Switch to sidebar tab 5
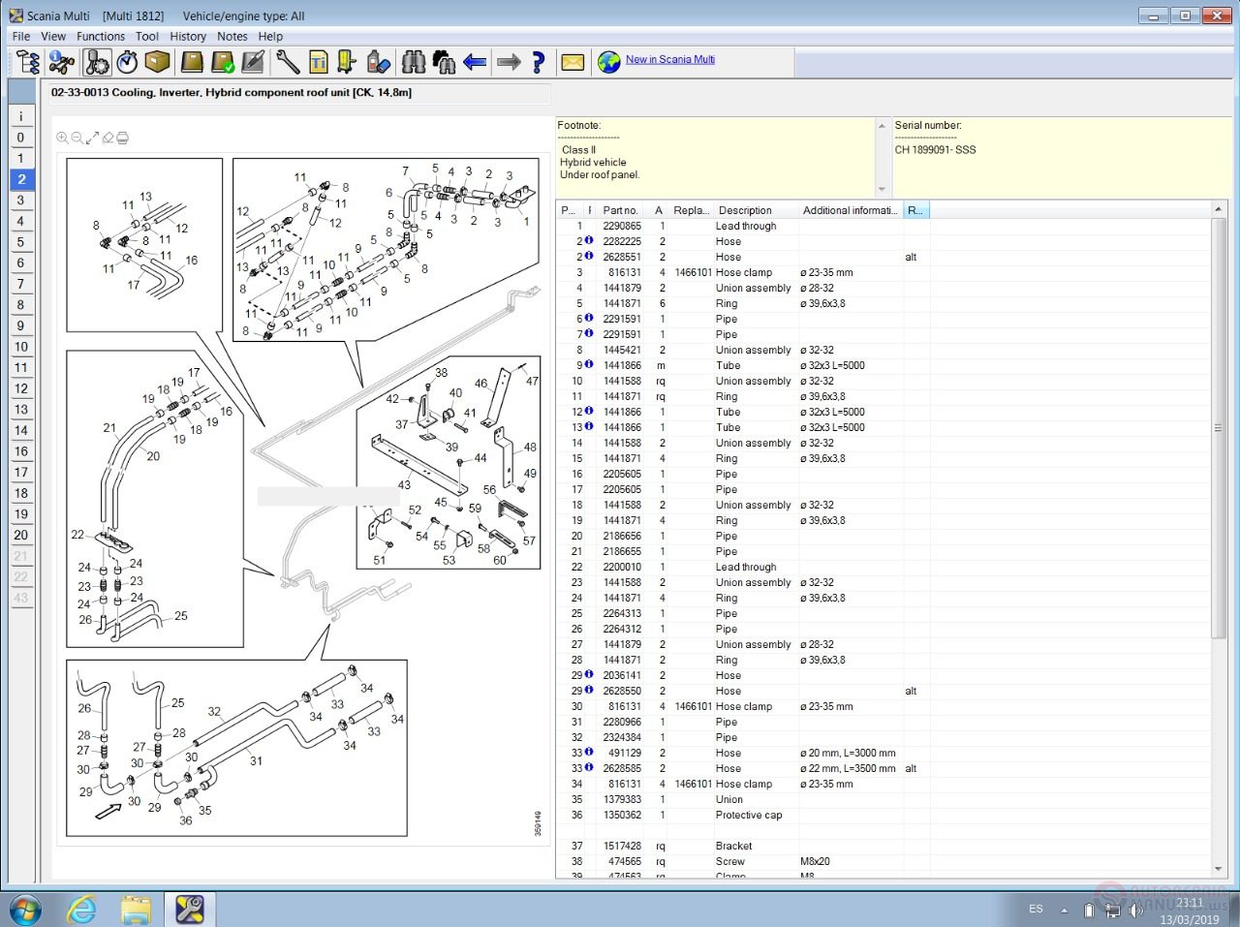The height and width of the screenshot is (927, 1240). tap(20, 242)
